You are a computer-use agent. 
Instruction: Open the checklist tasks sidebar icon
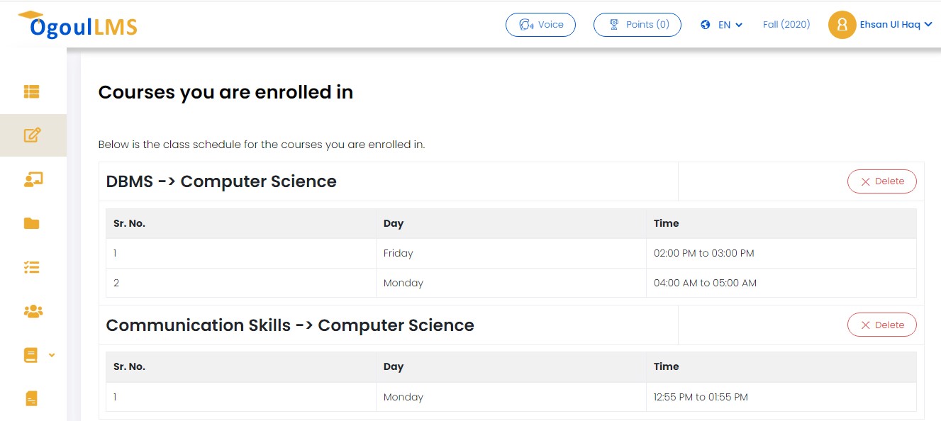point(31,267)
